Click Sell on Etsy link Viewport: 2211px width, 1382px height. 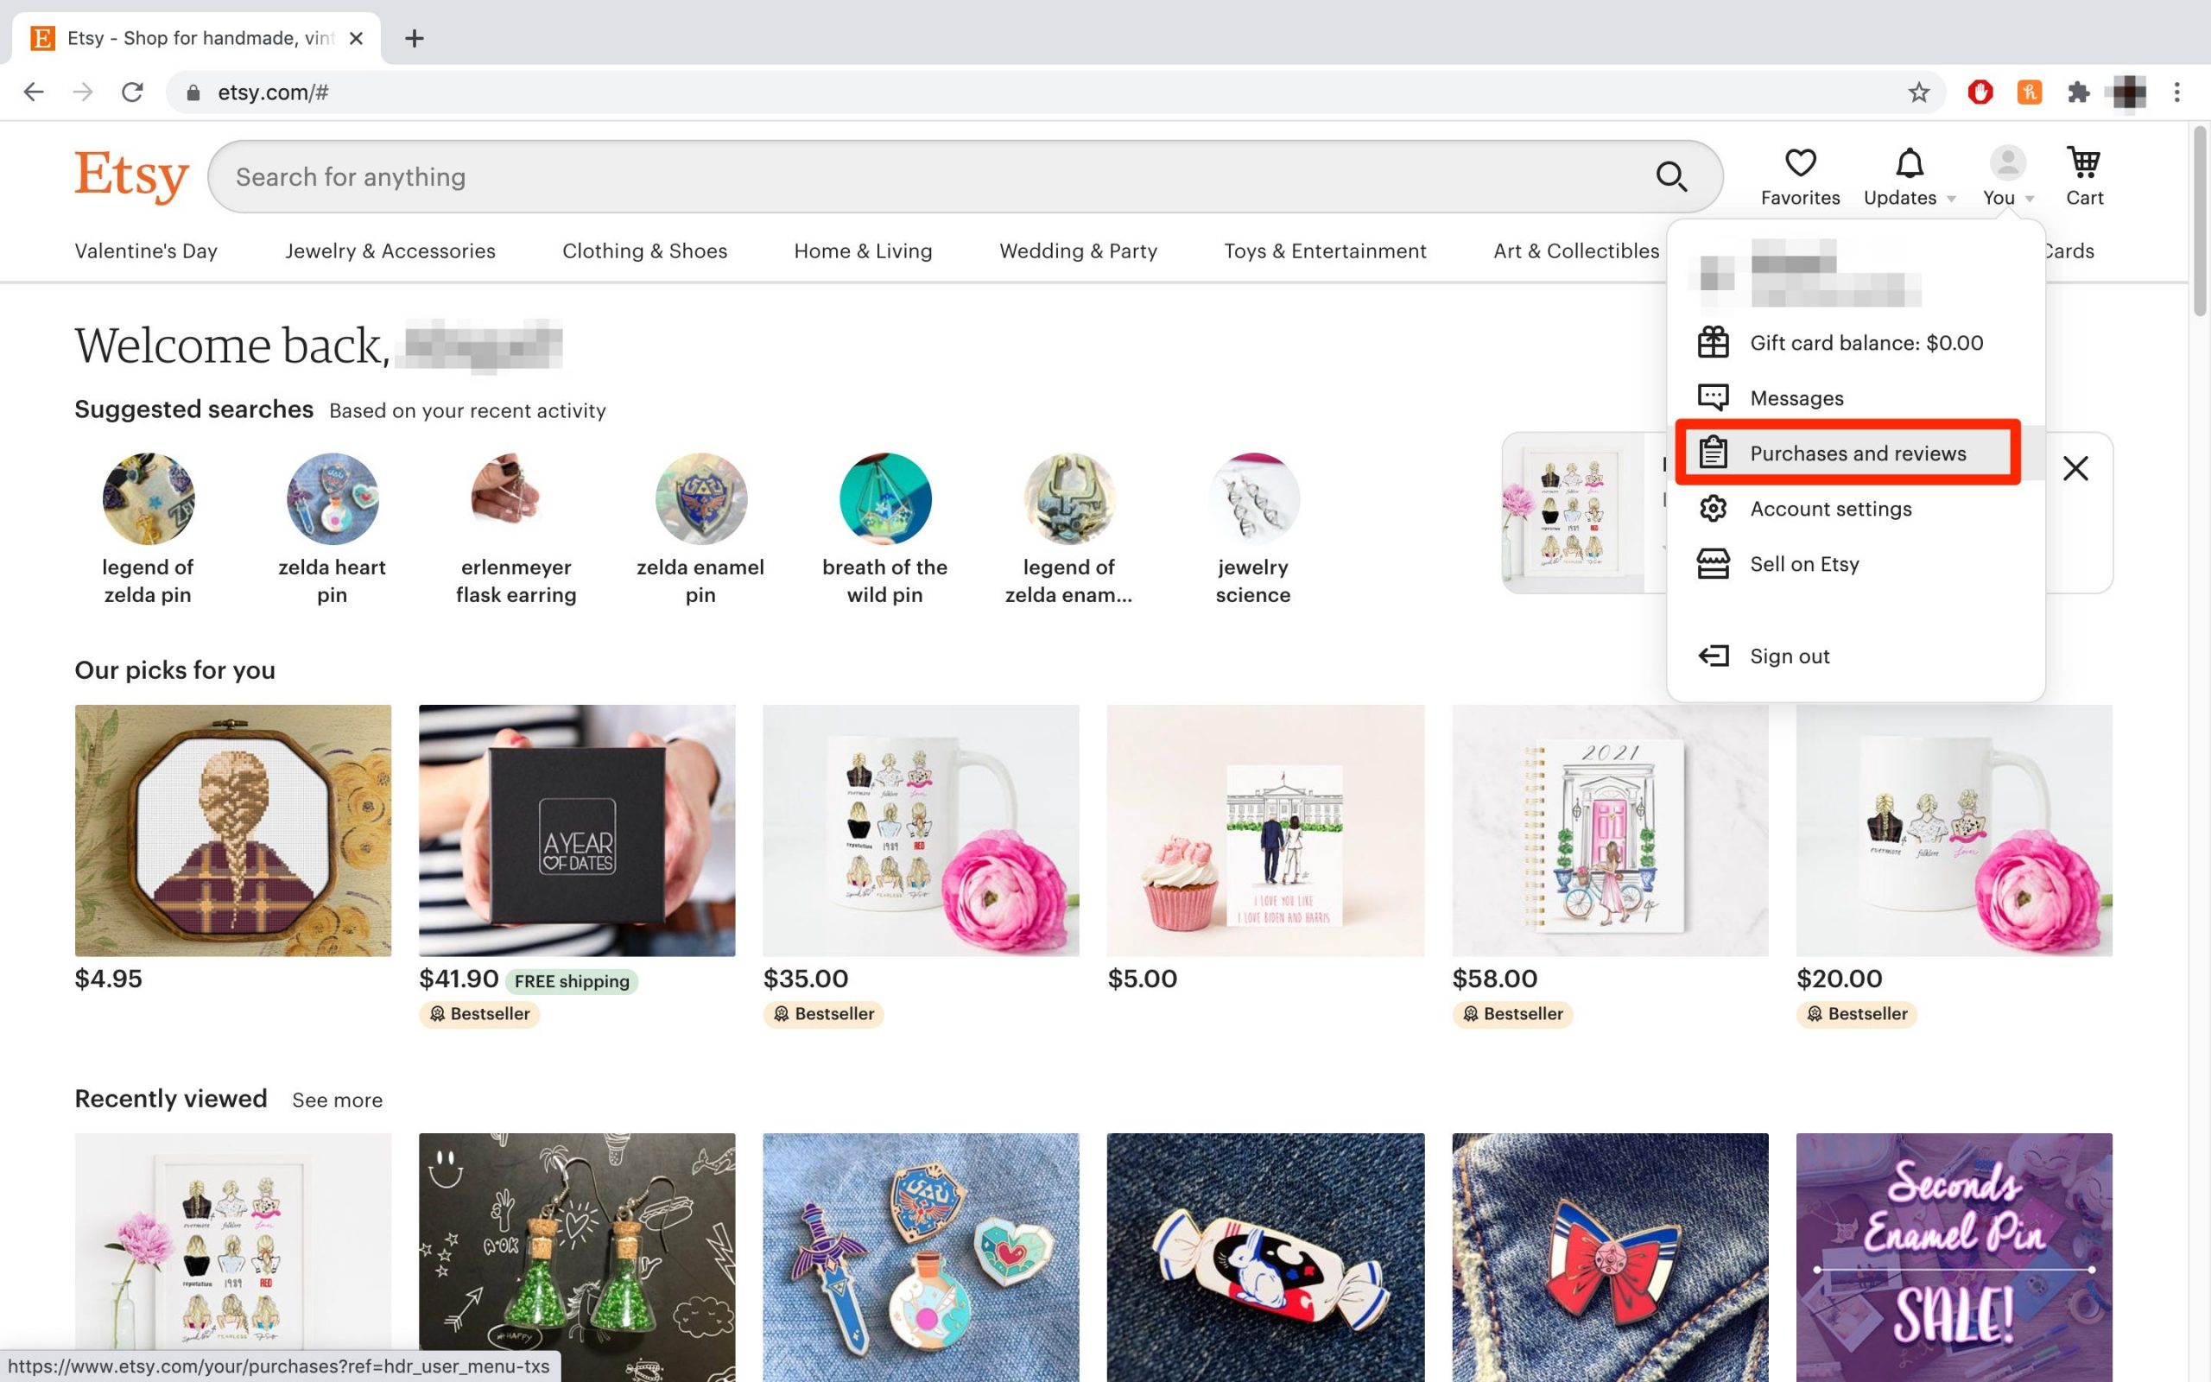click(1805, 564)
